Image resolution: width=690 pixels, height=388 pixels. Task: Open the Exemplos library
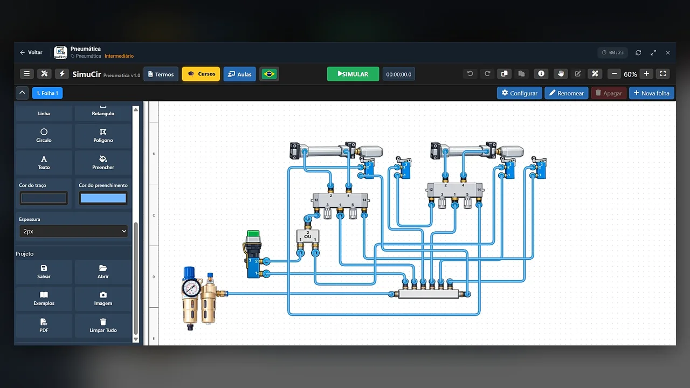coord(44,299)
